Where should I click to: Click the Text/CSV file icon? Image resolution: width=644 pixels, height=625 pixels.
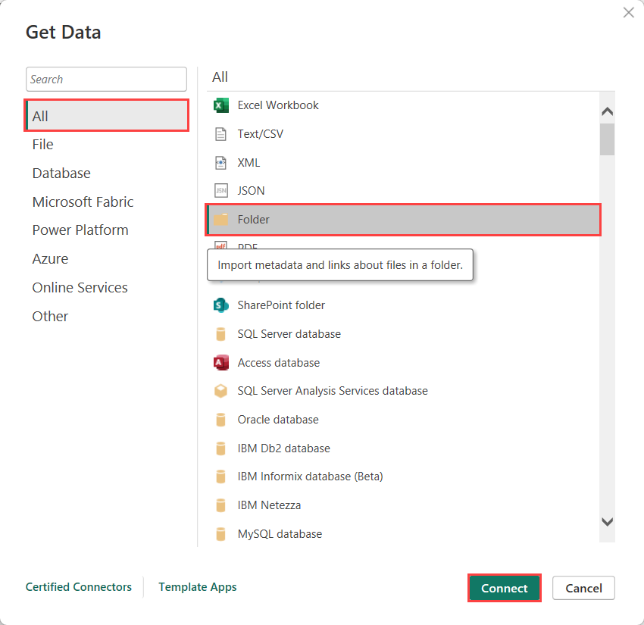221,134
